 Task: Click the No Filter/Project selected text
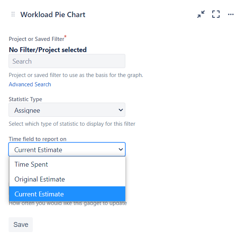[x=48, y=50]
